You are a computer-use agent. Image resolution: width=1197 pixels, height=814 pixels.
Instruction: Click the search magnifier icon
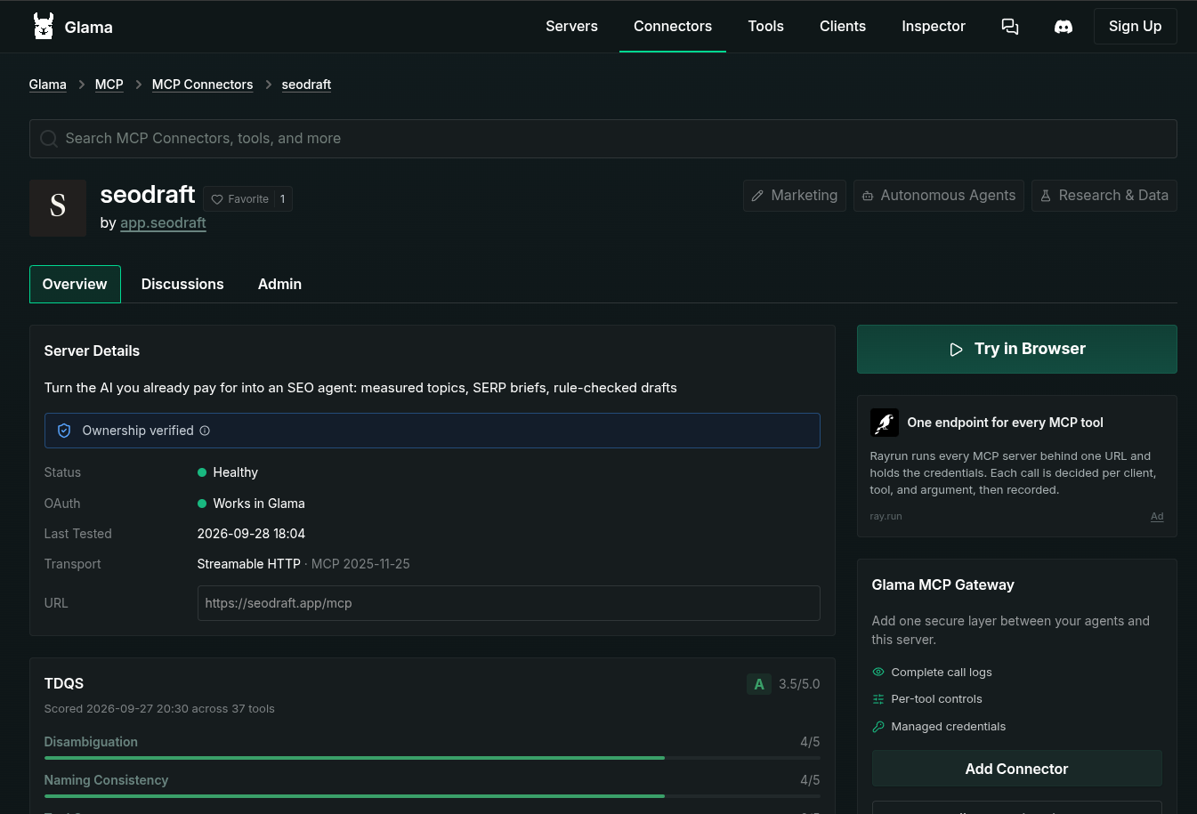click(x=49, y=139)
